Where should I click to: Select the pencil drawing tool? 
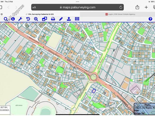coord(61,19)
